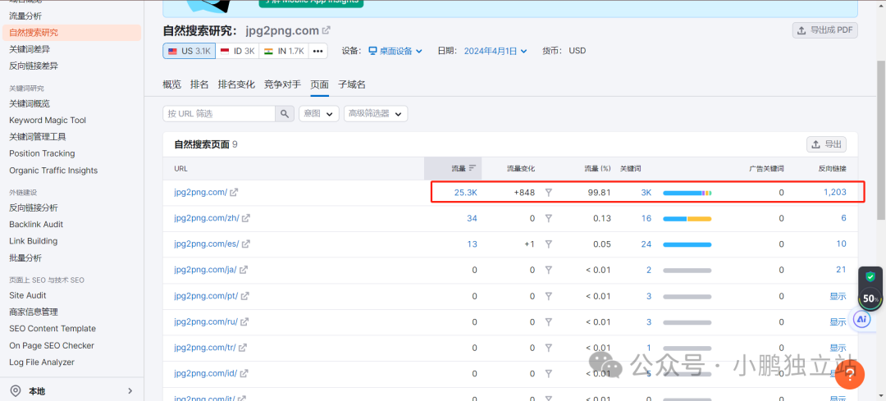Open the 意图 filter dropdown

click(x=318, y=113)
